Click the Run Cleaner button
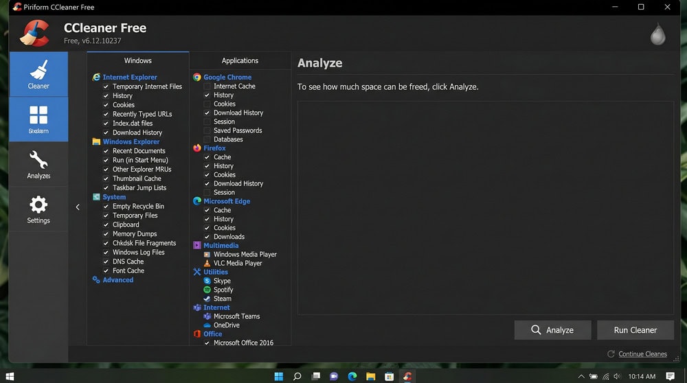Viewport: 687px width, 383px height. [635, 330]
